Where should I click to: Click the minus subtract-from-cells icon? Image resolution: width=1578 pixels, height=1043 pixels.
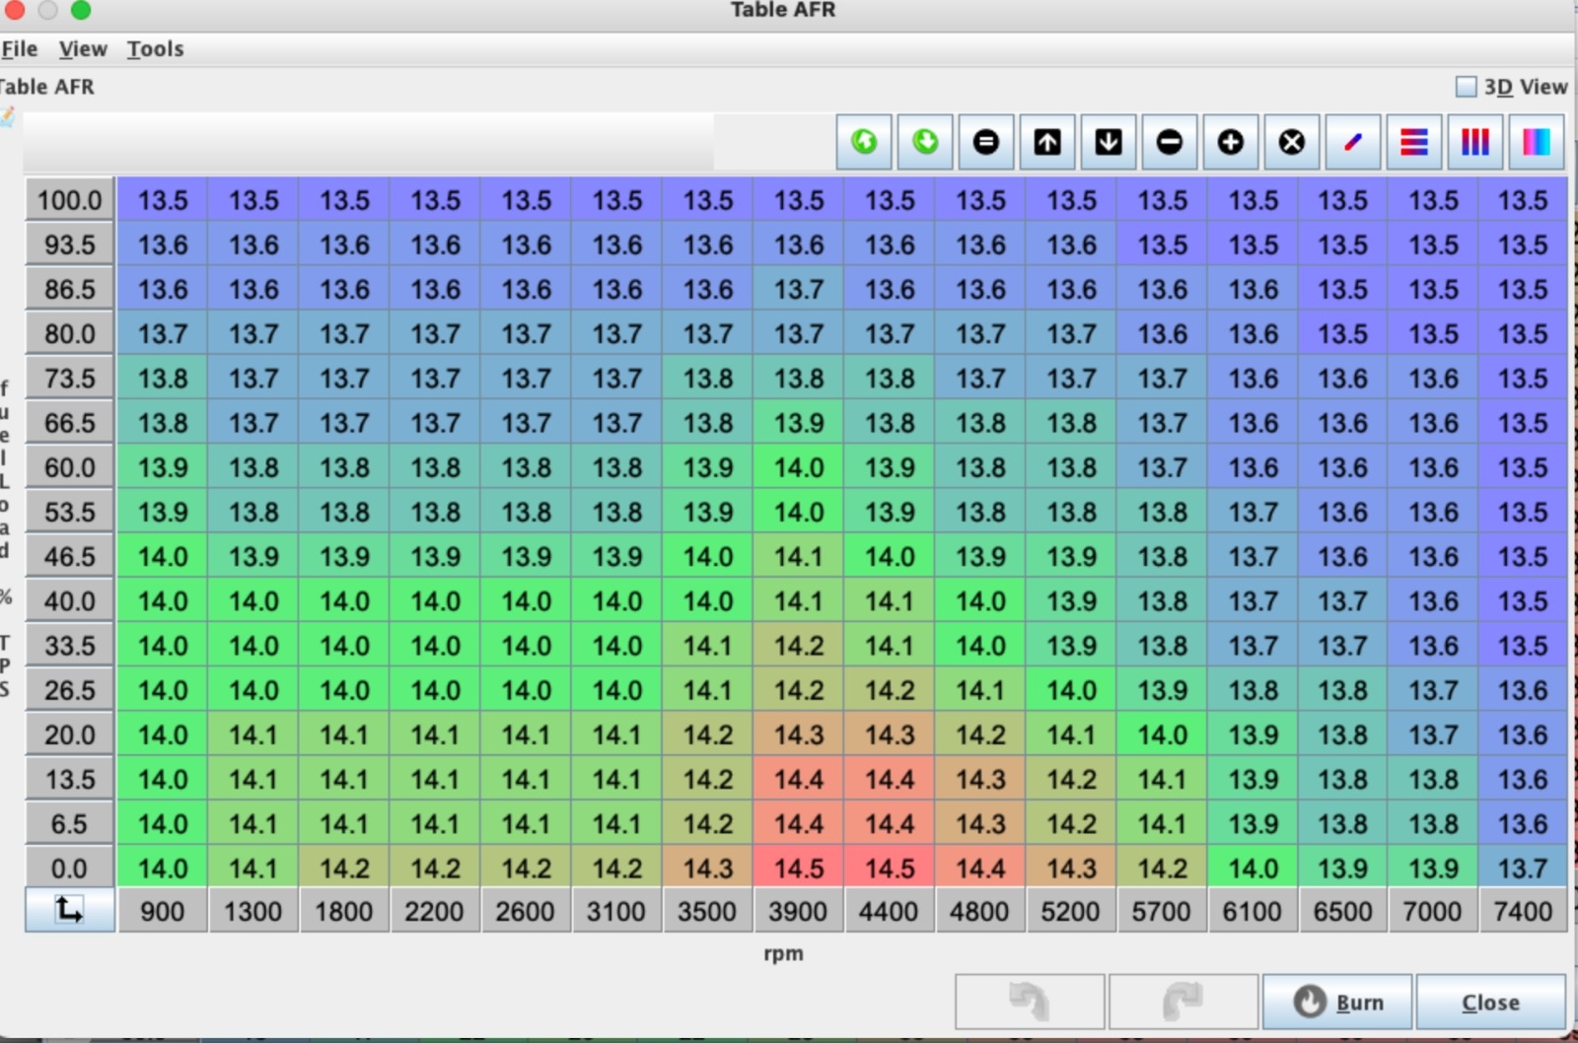click(1170, 142)
